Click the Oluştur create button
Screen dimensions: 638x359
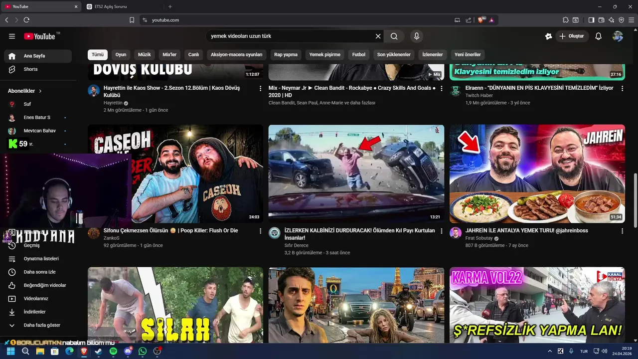[572, 36]
